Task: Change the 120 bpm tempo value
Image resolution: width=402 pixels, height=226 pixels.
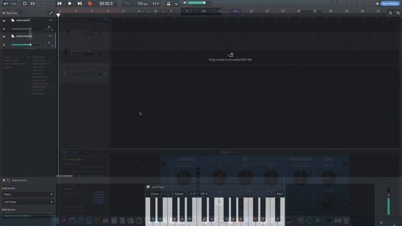Action: point(143,4)
